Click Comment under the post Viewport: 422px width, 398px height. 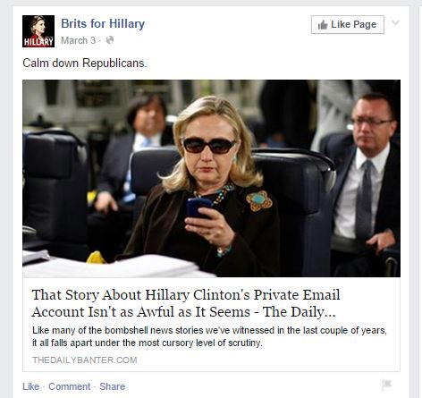click(70, 386)
